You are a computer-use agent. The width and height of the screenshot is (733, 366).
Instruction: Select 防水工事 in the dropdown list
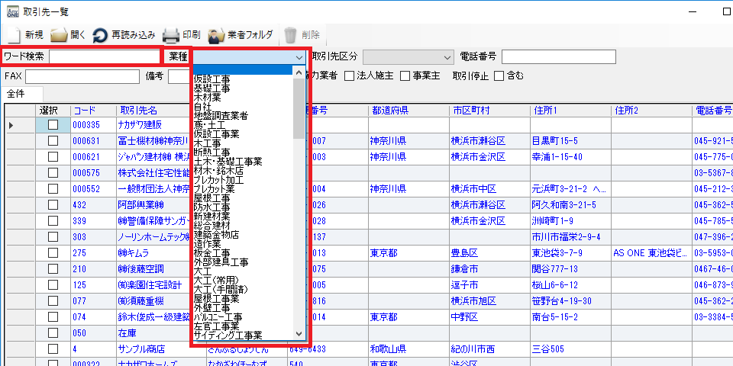(218, 207)
